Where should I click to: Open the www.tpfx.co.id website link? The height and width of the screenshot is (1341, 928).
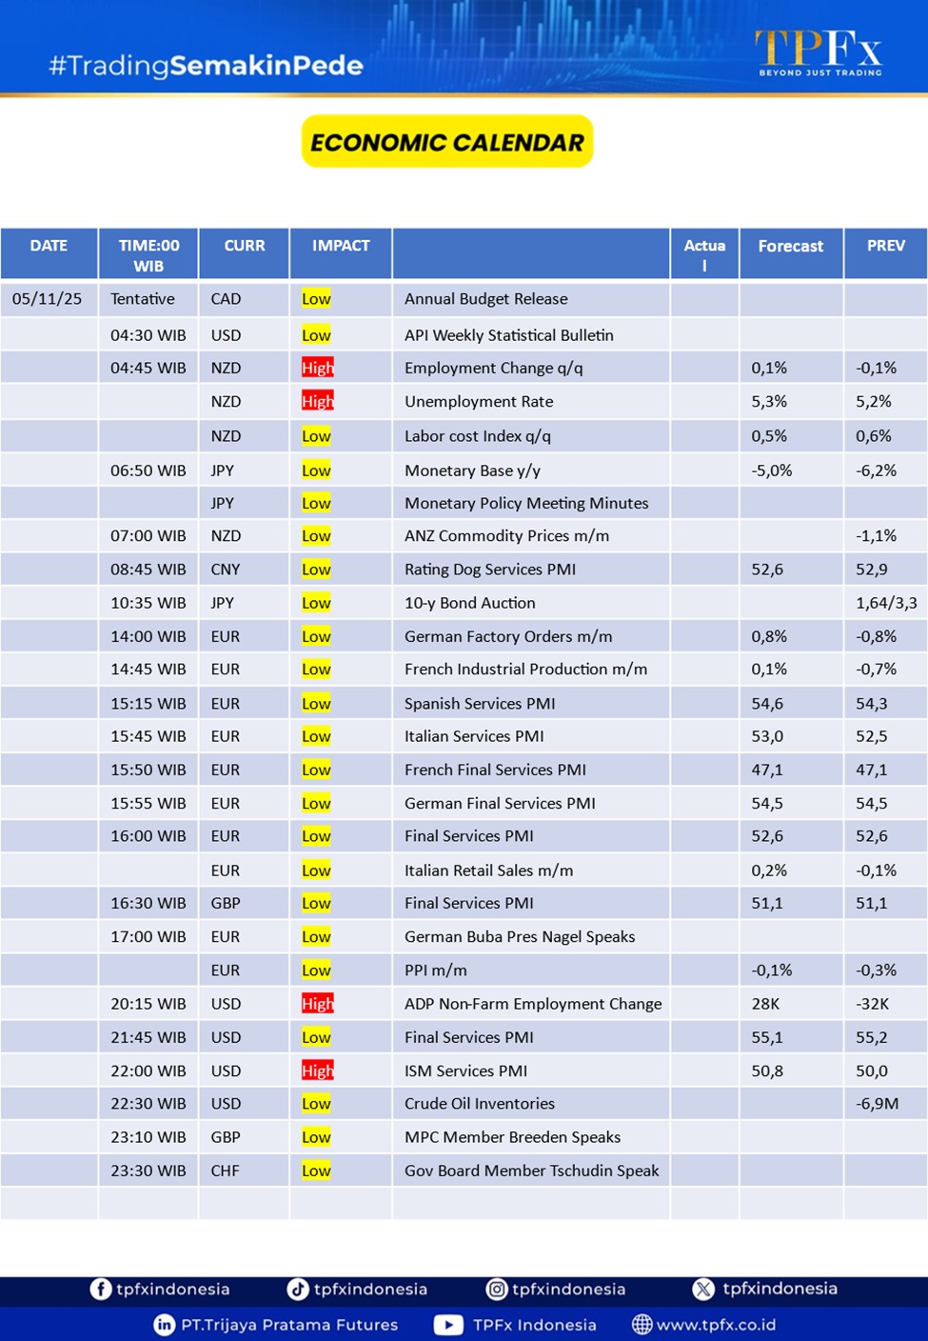click(x=716, y=1325)
